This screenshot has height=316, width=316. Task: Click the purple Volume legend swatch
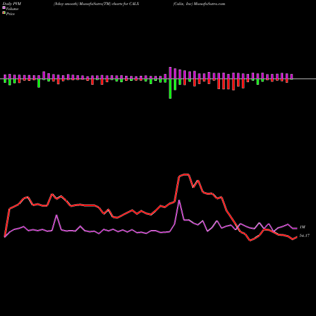[x=4, y=8]
